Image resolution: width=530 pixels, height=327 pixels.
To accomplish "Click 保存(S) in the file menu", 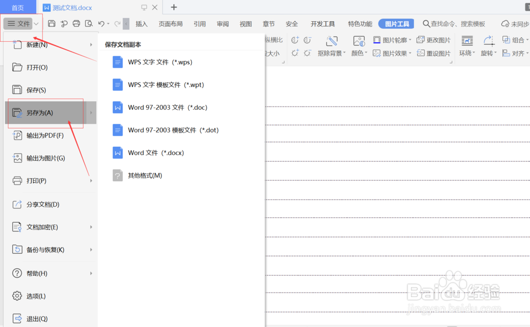I will (x=51, y=90).
